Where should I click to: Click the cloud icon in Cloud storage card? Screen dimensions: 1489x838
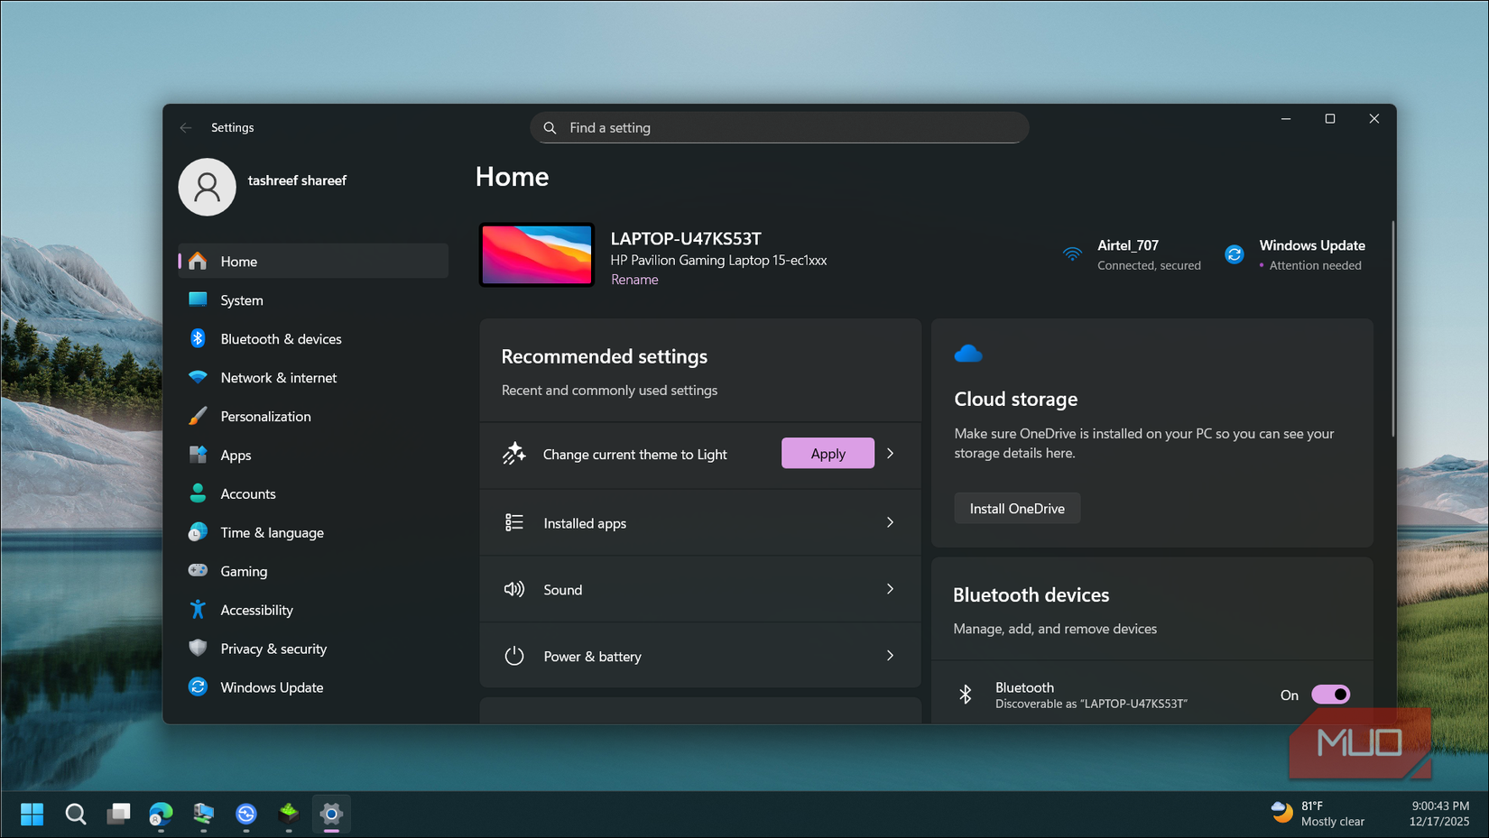(x=968, y=353)
